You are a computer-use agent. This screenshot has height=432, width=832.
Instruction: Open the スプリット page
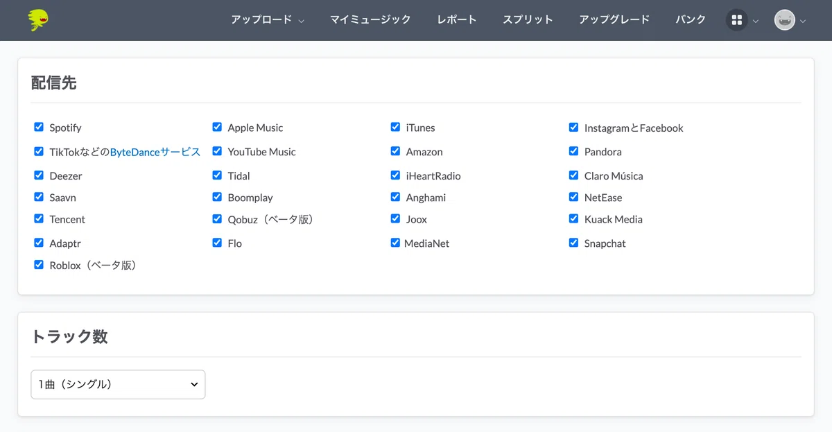coord(528,19)
